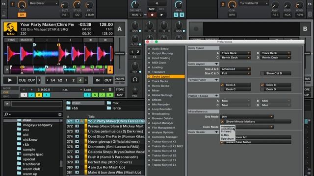This screenshot has height=176, width=314.
Task: Toggle the FX unit 1 ON button
Action: pos(22,15)
